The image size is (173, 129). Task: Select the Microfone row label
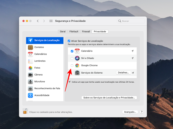click(40, 82)
